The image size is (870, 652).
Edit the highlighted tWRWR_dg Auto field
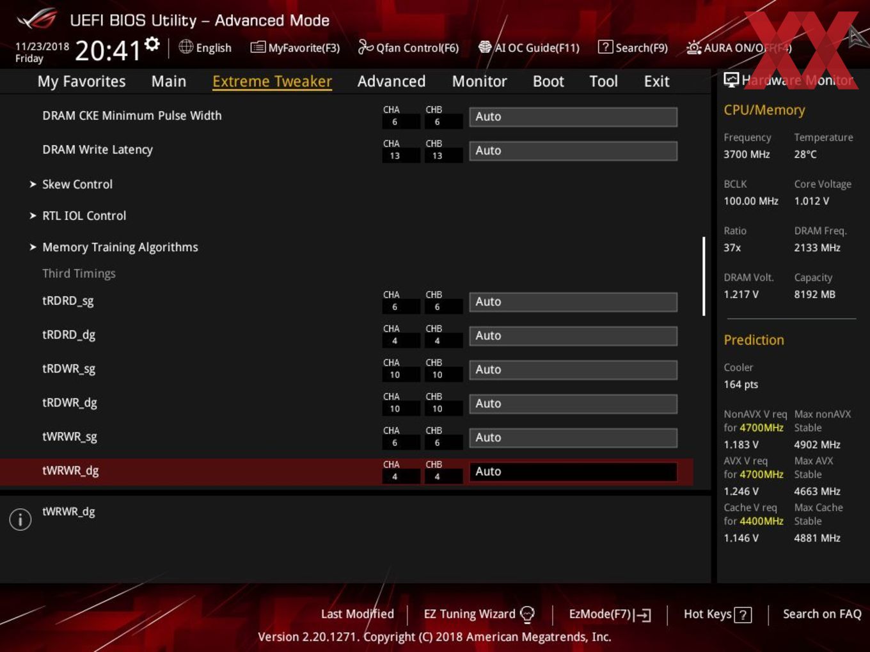tap(573, 471)
